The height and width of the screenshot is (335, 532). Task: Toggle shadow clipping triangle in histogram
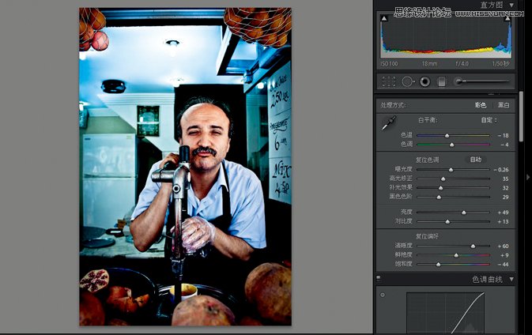coord(384,17)
